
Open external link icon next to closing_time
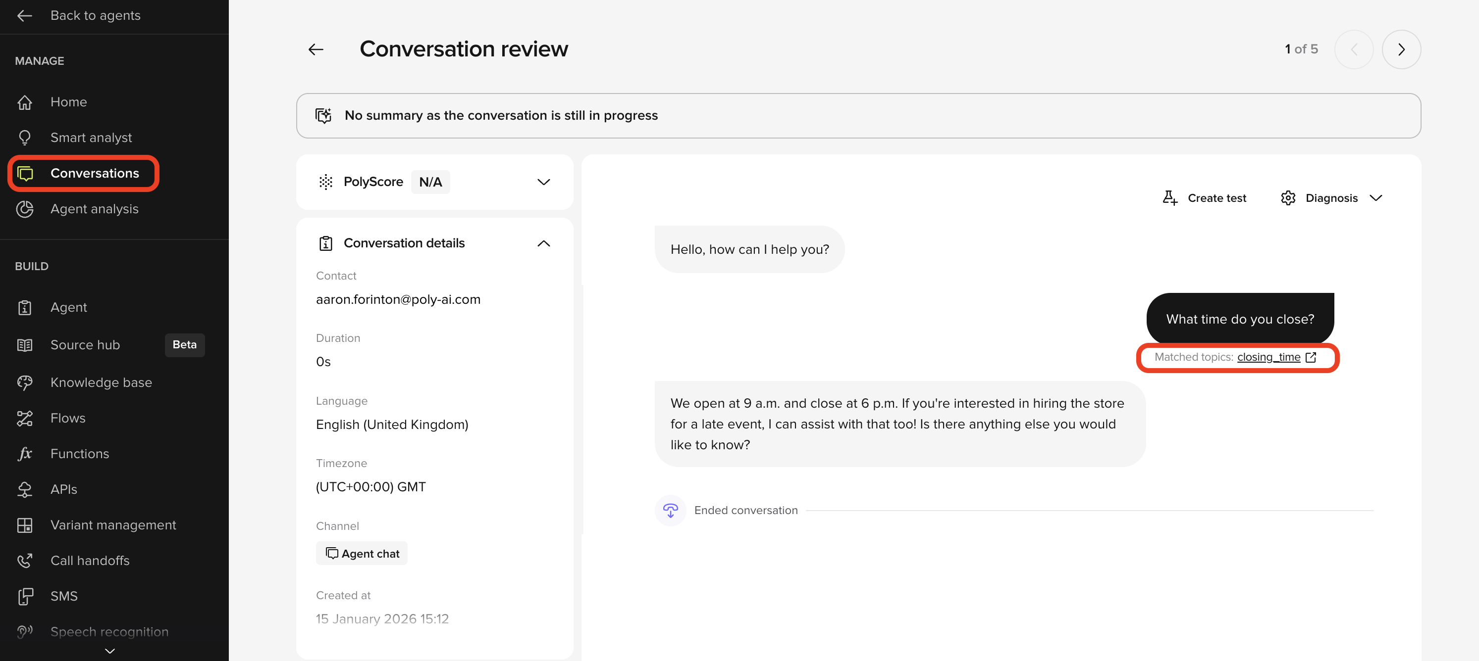(1311, 357)
